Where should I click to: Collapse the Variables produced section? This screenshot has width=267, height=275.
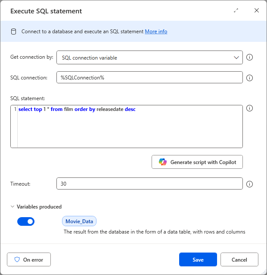12,206
